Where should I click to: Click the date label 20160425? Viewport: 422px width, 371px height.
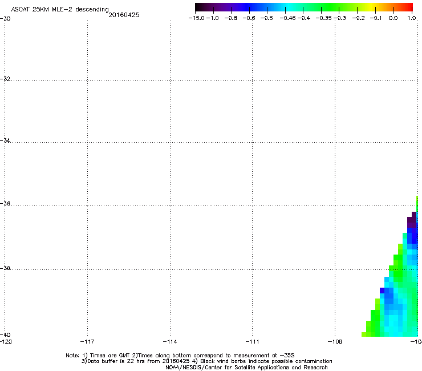tap(124, 15)
